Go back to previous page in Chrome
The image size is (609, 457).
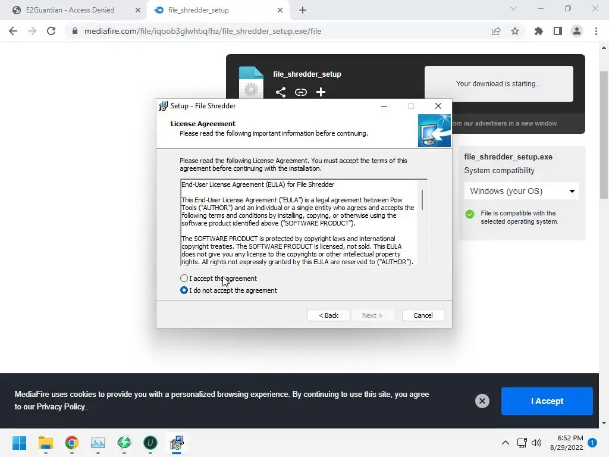click(13, 31)
